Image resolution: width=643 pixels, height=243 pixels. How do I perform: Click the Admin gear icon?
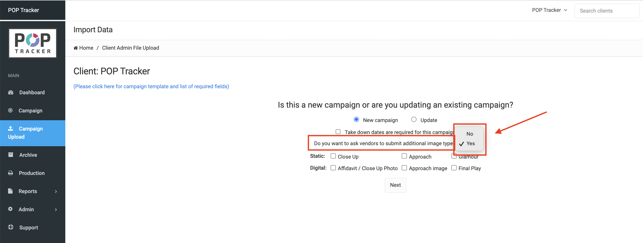10,209
